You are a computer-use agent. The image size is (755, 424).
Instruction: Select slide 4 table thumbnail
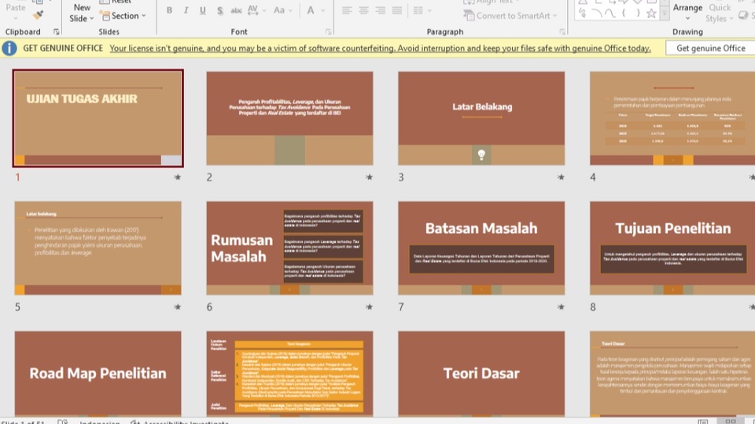coord(672,119)
